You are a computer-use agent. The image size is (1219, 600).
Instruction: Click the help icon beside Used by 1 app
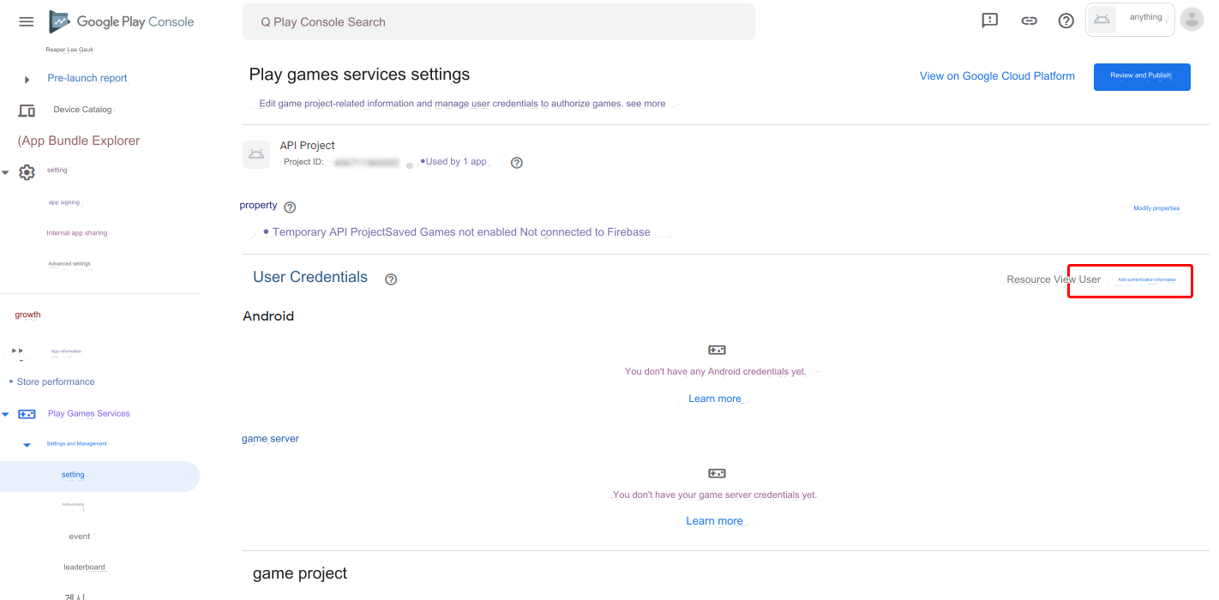(x=517, y=163)
